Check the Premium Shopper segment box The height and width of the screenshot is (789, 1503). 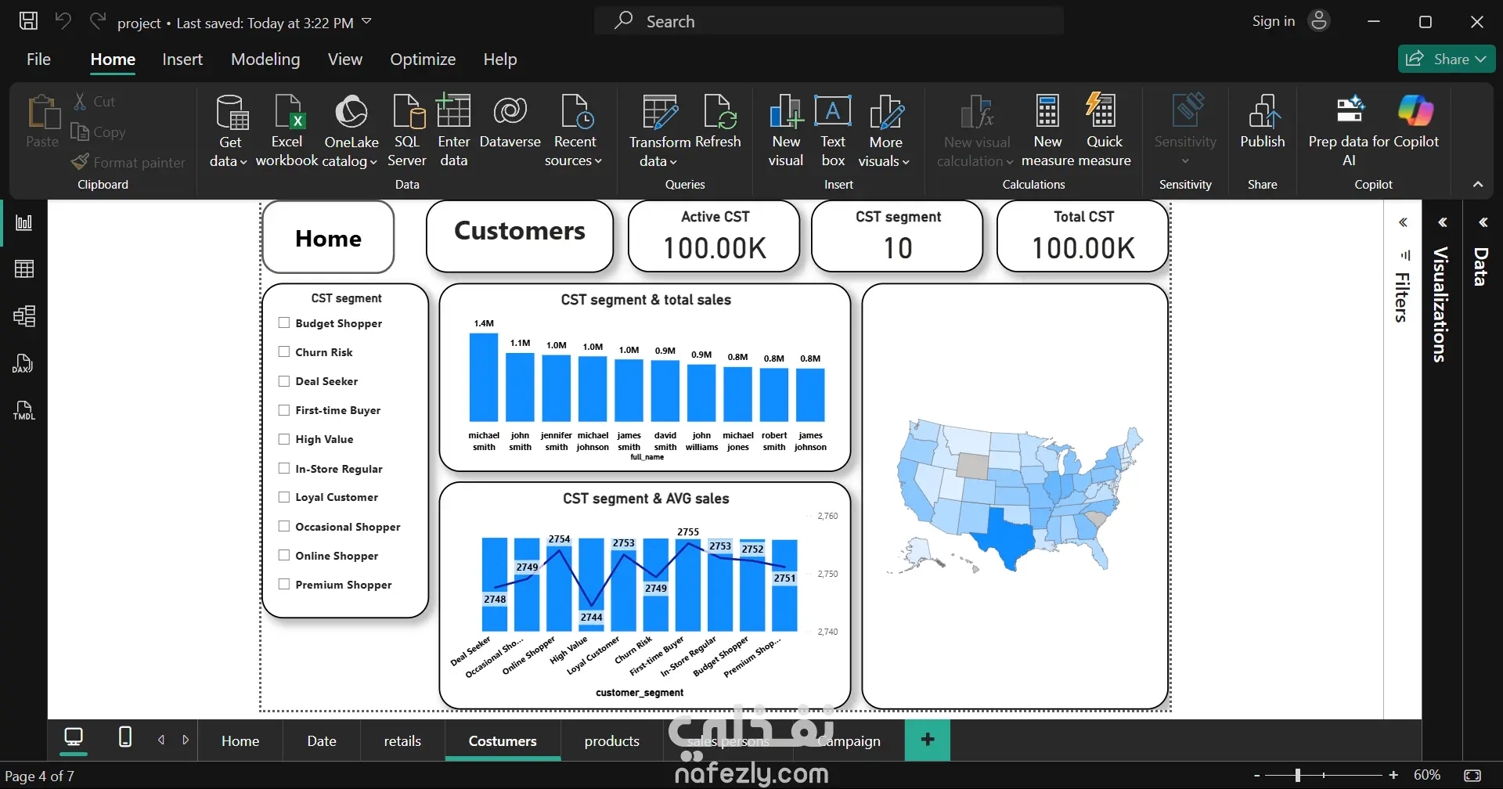284,584
